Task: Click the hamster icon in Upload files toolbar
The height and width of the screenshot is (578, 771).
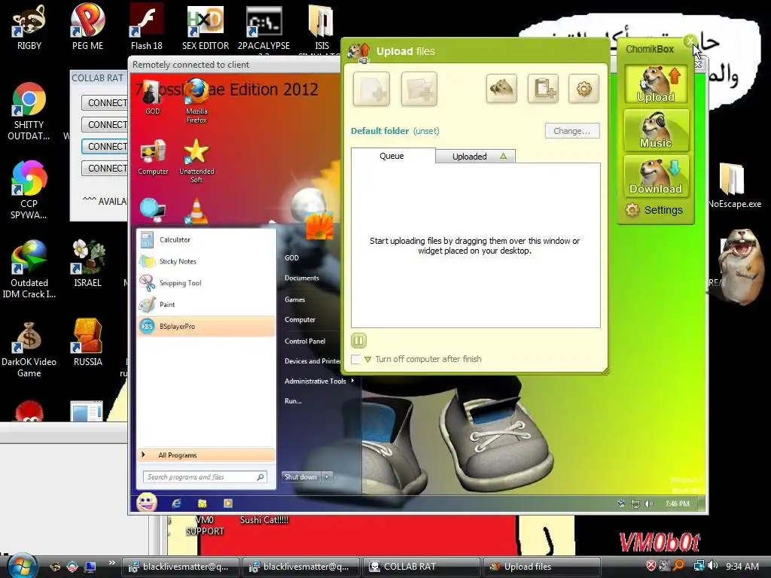Action: pos(501,89)
